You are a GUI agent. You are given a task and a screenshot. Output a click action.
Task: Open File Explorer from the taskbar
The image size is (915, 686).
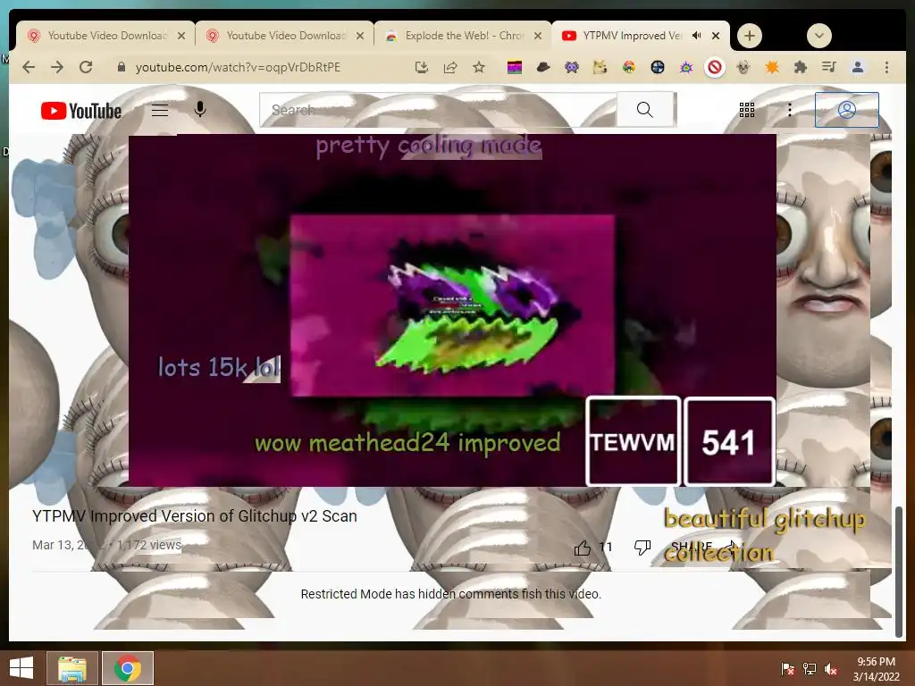pos(72,668)
